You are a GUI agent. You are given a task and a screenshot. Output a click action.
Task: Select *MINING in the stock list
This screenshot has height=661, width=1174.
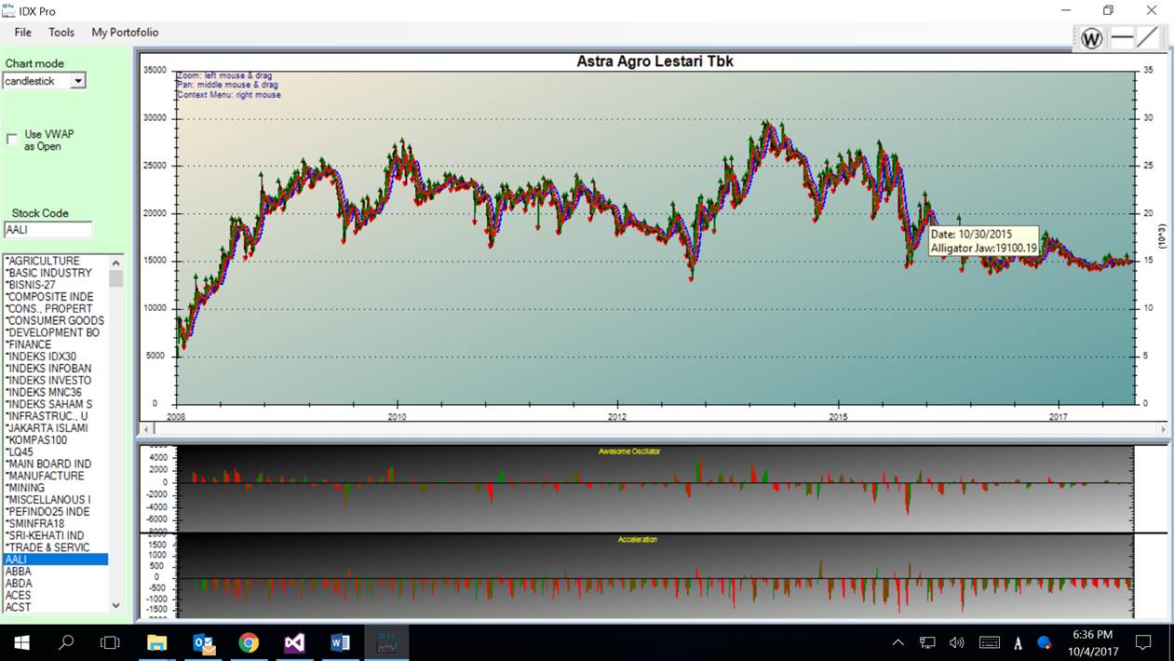(26, 488)
